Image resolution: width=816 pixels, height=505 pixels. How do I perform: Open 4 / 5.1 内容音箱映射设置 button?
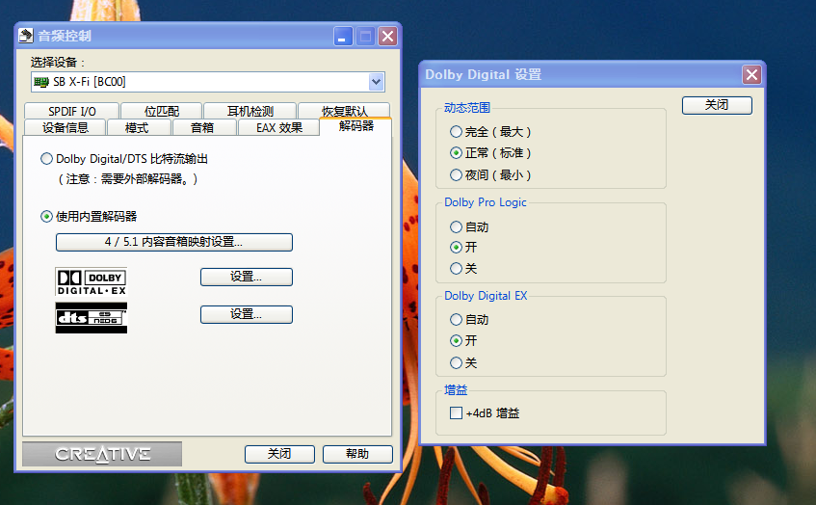(x=173, y=242)
